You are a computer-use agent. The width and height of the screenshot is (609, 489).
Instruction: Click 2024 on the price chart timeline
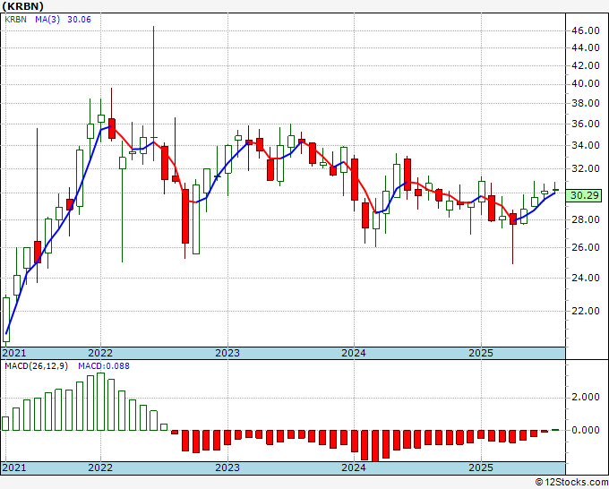pos(354,353)
